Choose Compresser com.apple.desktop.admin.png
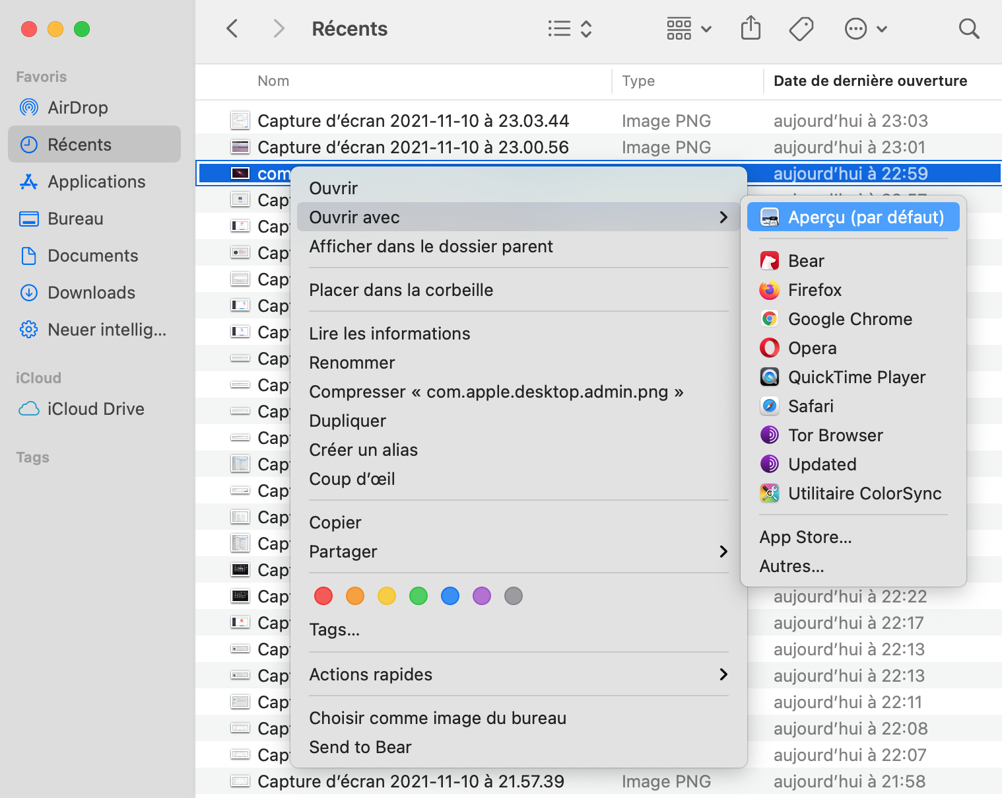1002x798 pixels. point(518,392)
